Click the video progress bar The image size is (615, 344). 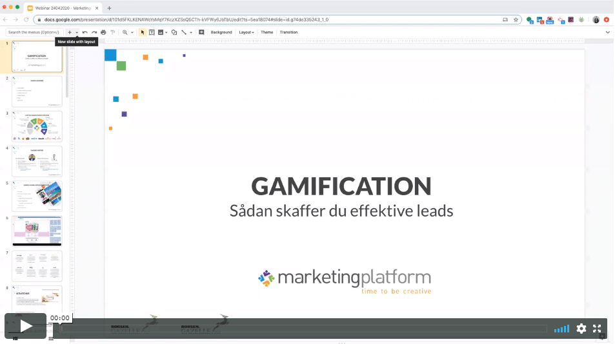tap(303, 329)
